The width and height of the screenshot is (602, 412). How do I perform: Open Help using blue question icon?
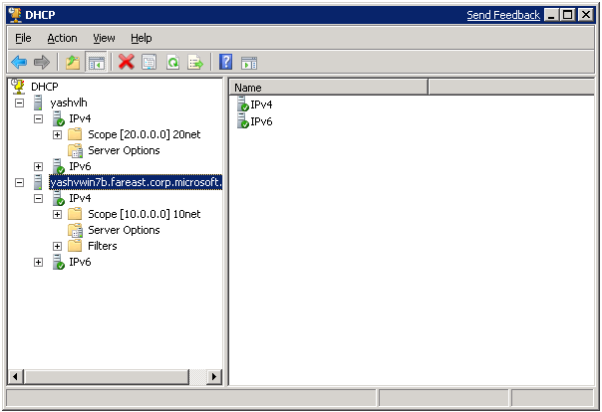[225, 63]
